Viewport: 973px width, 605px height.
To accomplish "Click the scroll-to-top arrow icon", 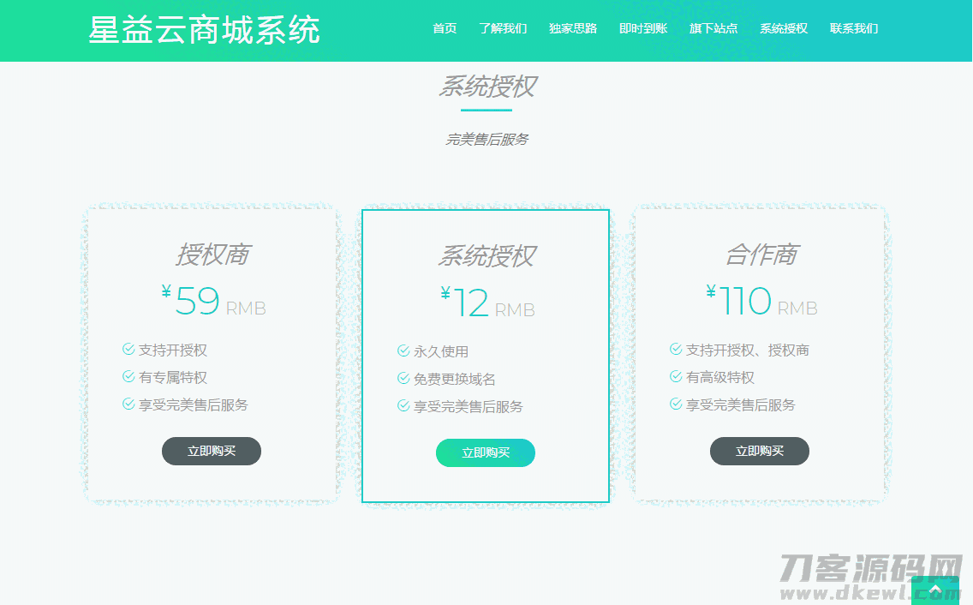I will pos(934,590).
